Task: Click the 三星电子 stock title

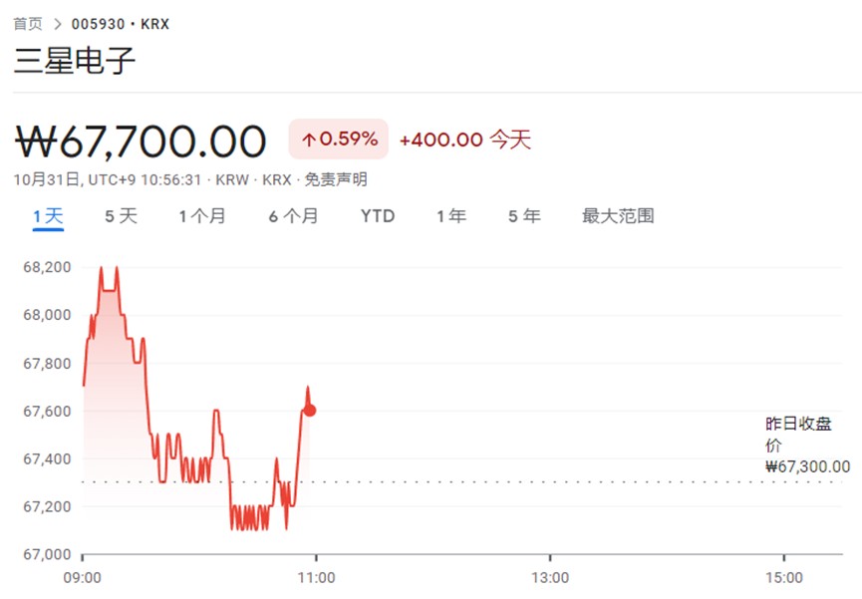Action: pyautogui.click(x=75, y=61)
